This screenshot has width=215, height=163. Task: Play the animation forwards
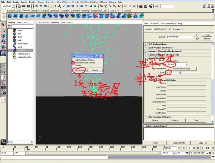click(198, 148)
